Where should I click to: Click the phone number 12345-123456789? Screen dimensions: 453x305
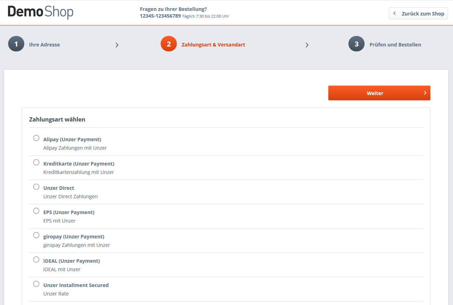tap(160, 16)
